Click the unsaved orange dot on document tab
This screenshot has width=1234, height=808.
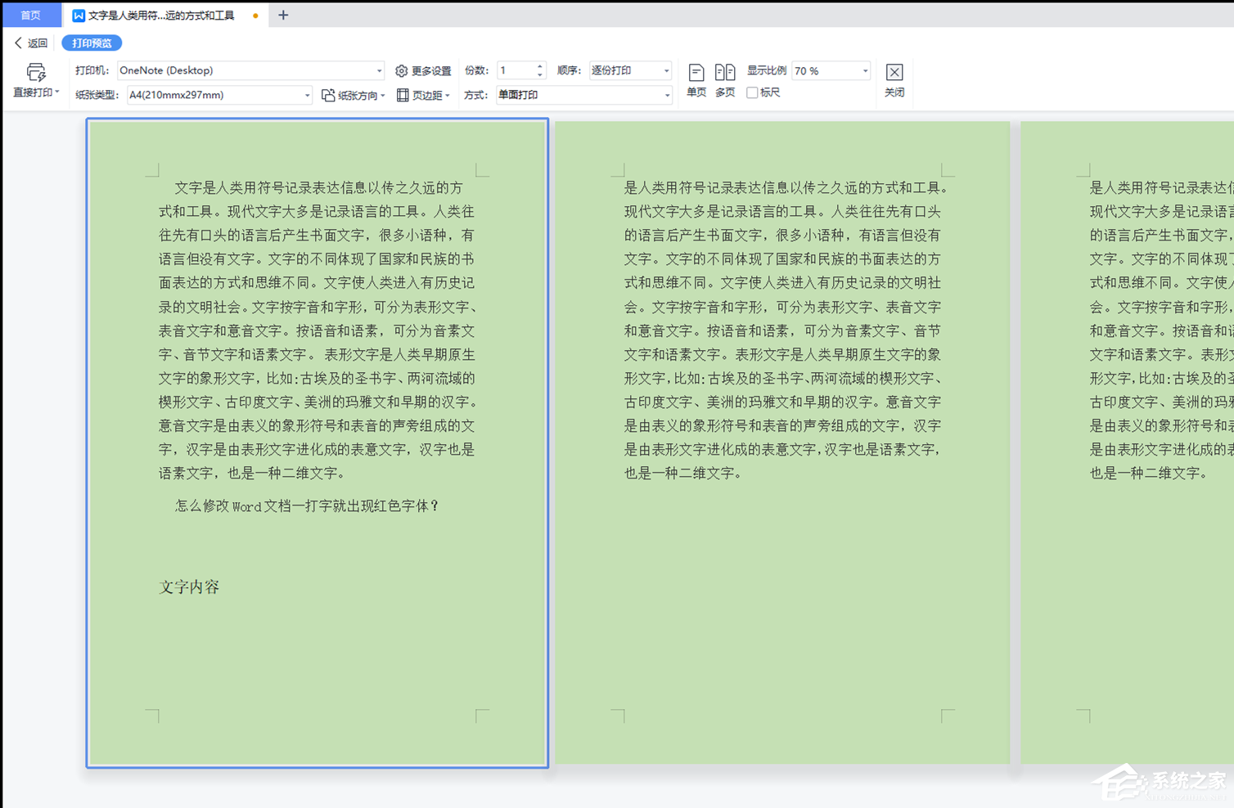point(256,16)
